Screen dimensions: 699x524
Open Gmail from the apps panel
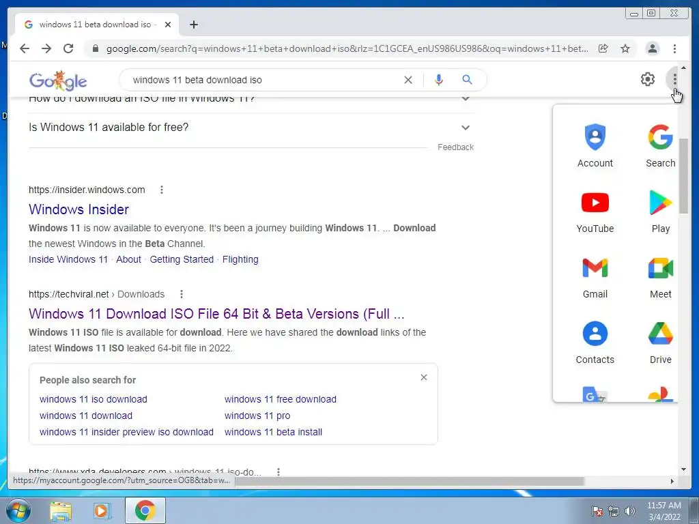click(x=595, y=277)
